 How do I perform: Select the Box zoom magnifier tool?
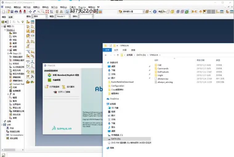[43, 12]
